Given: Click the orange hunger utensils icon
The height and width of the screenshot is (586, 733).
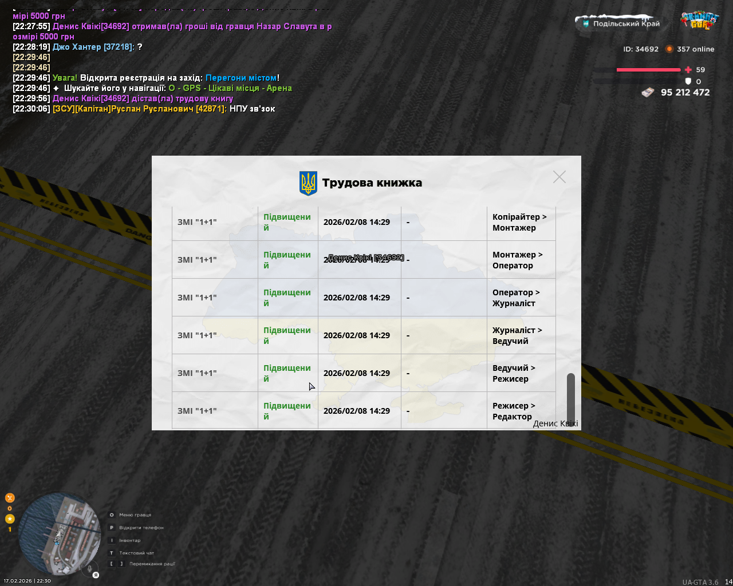Looking at the screenshot, I should click(10, 498).
